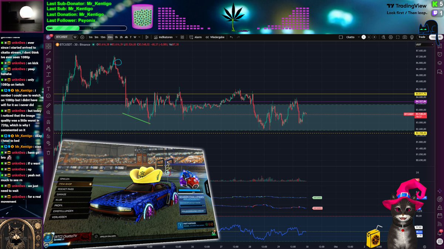Open the Fibonacci retracement tools
Image resolution: width=444 pixels, height=249 pixels.
click(48, 60)
